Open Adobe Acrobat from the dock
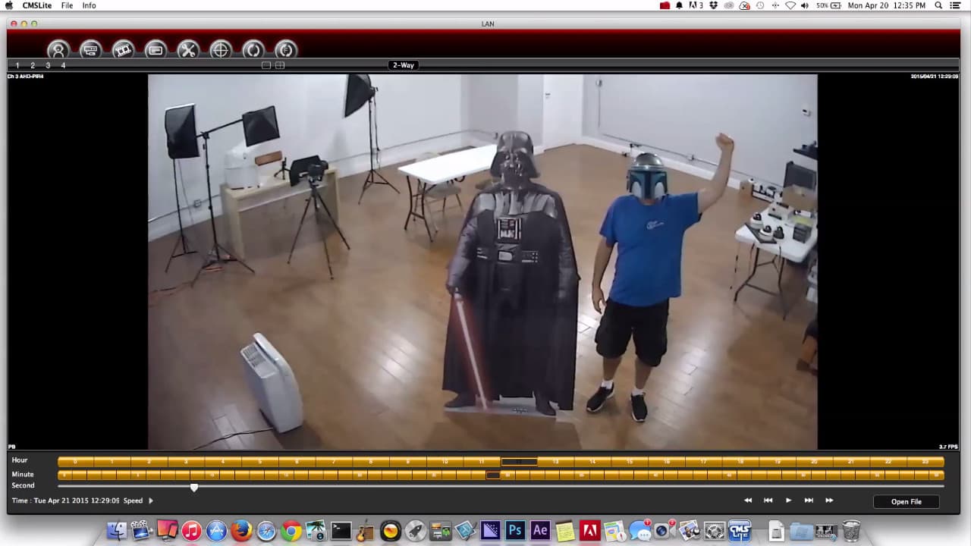971x546 pixels. tap(590, 530)
